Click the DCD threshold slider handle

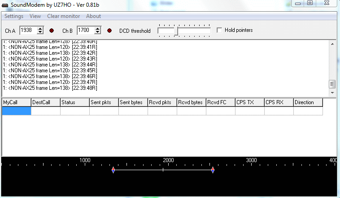coord(176,31)
